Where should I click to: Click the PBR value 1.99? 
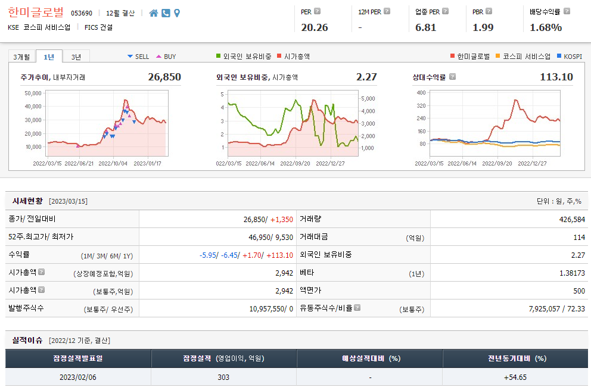pos(483,27)
